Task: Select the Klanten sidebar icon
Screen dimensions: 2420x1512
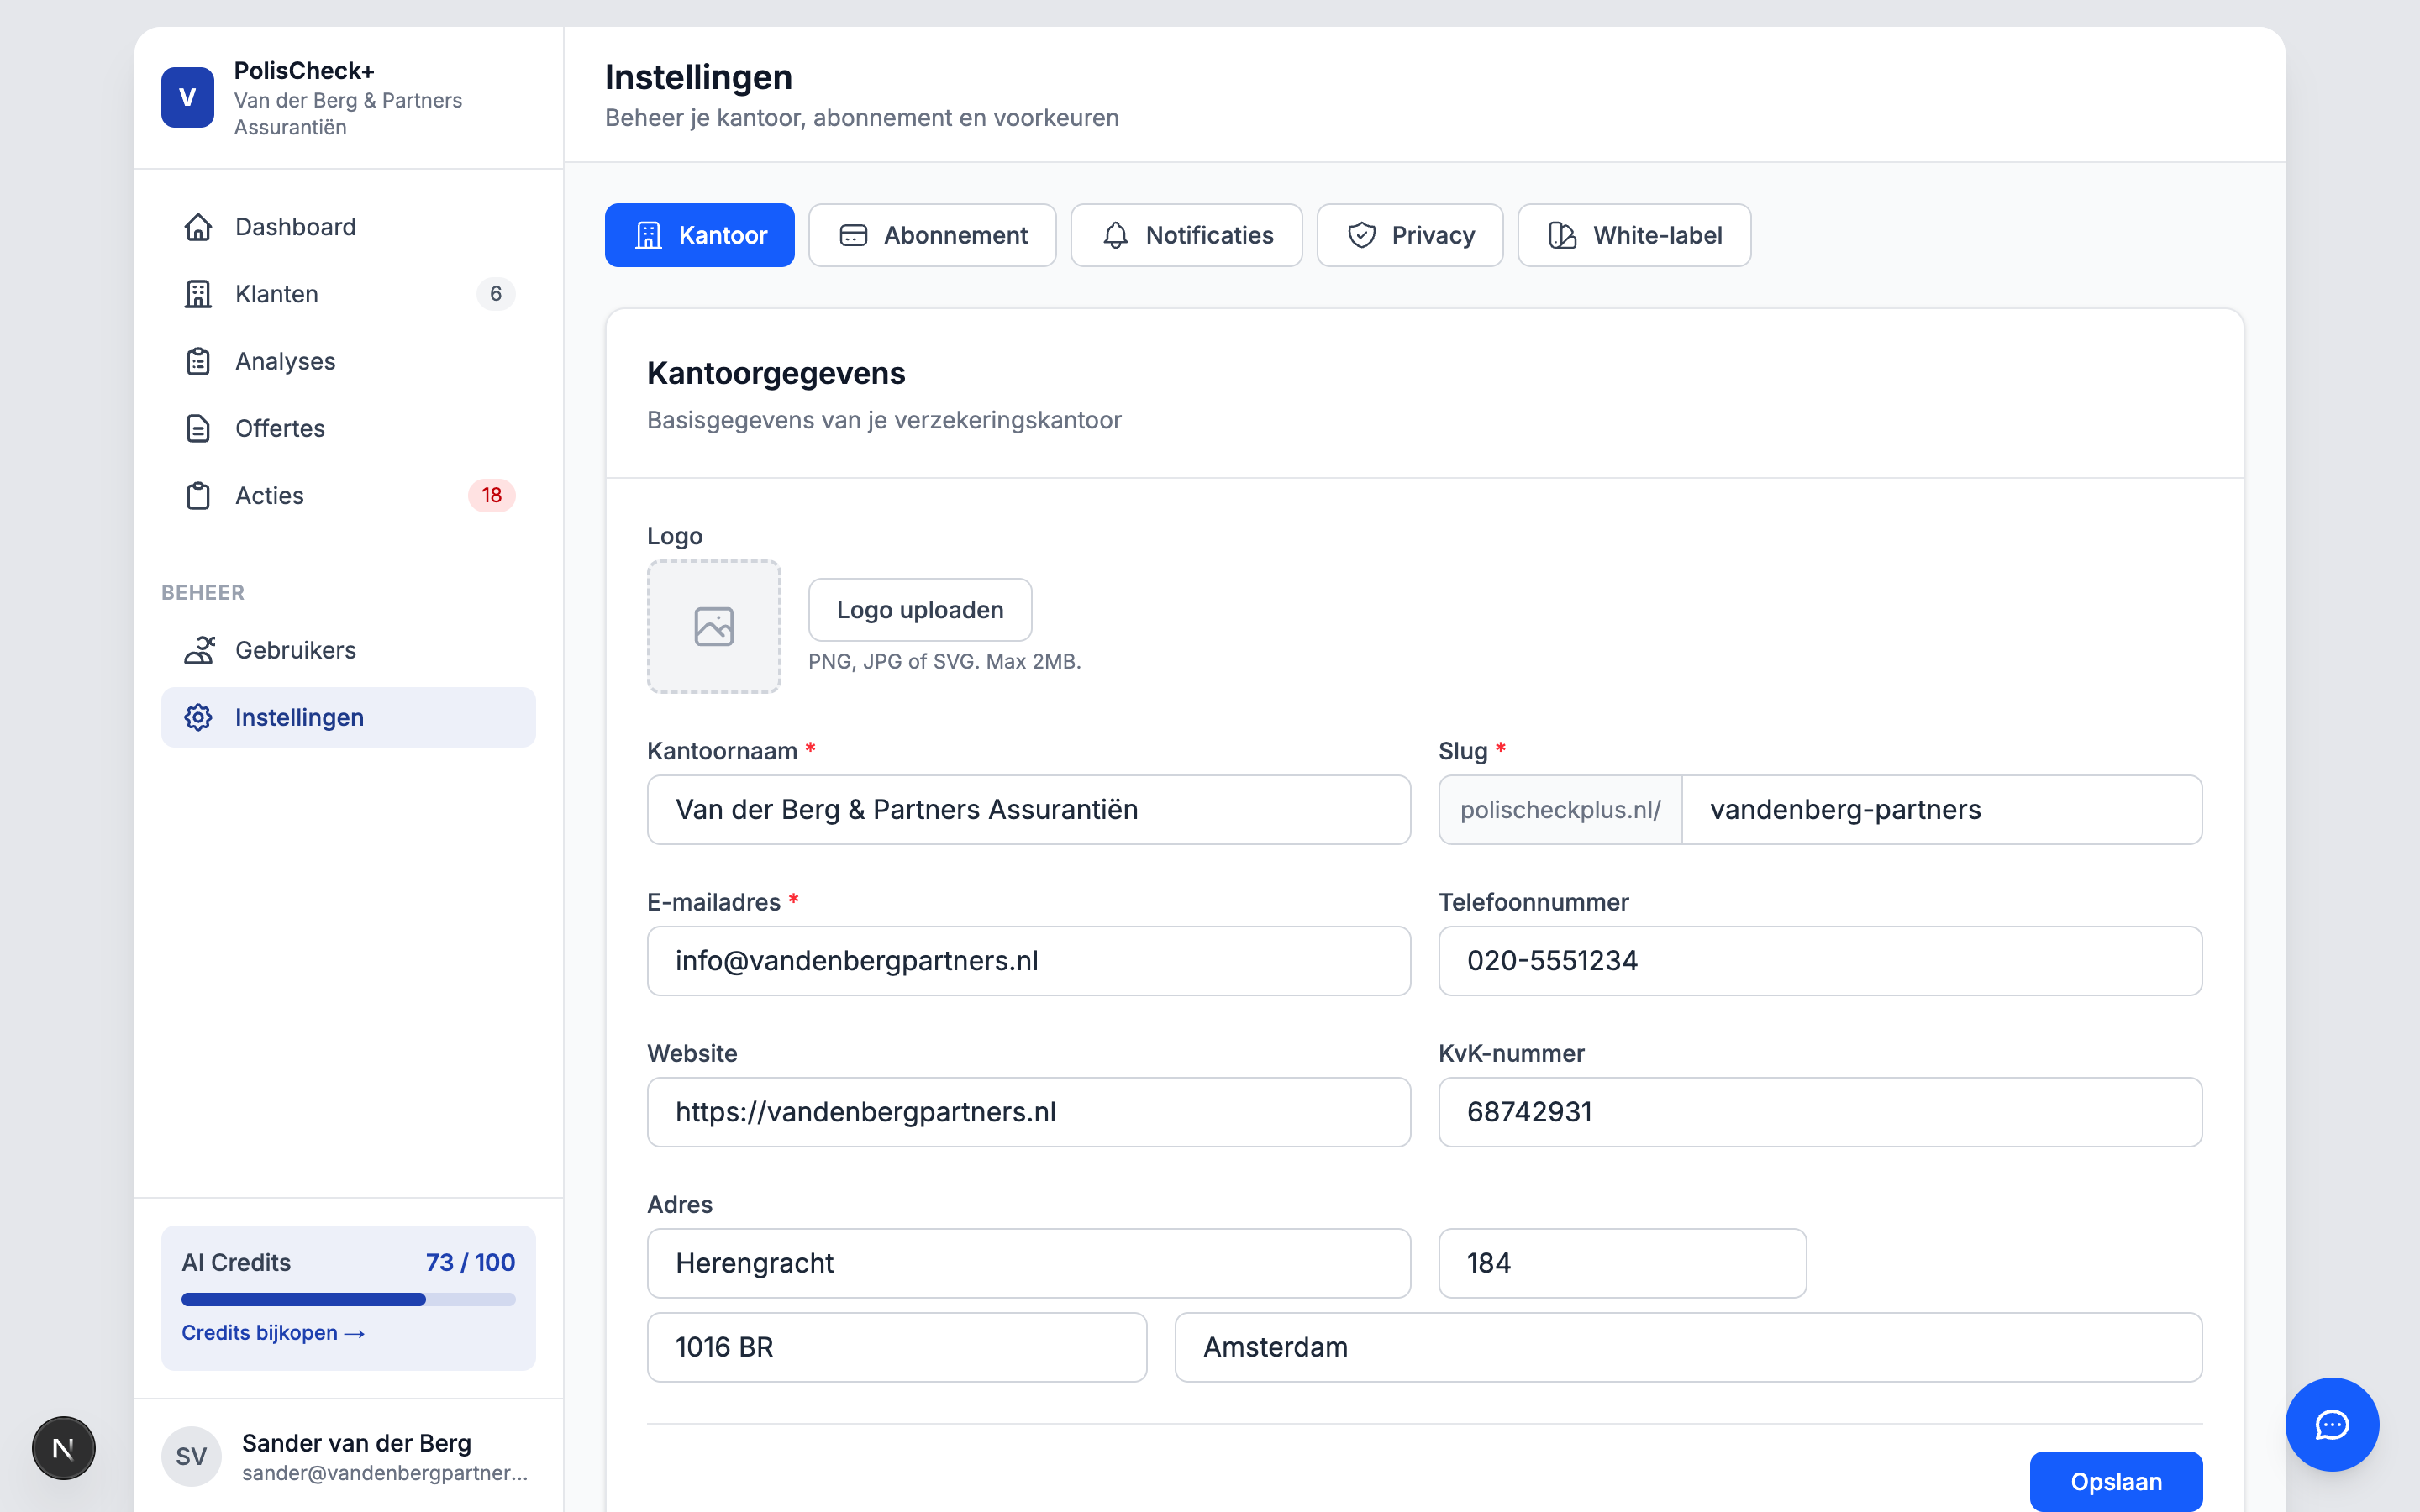Action: pyautogui.click(x=199, y=294)
